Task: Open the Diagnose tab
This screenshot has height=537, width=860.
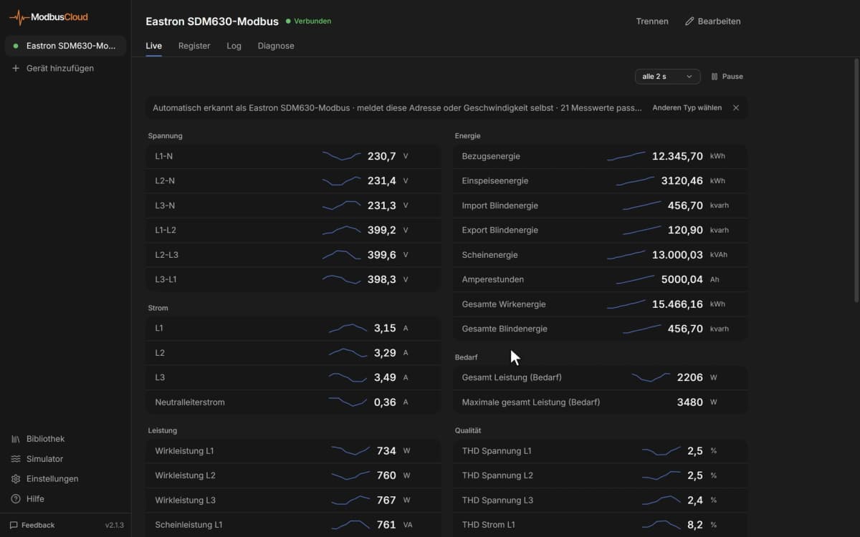Action: [x=276, y=46]
